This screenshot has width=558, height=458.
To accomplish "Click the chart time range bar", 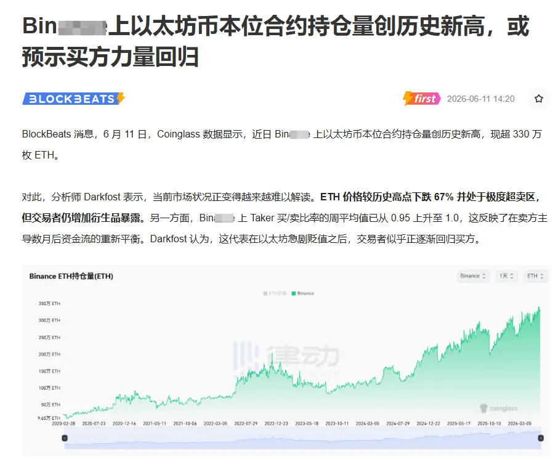I will tap(302, 438).
